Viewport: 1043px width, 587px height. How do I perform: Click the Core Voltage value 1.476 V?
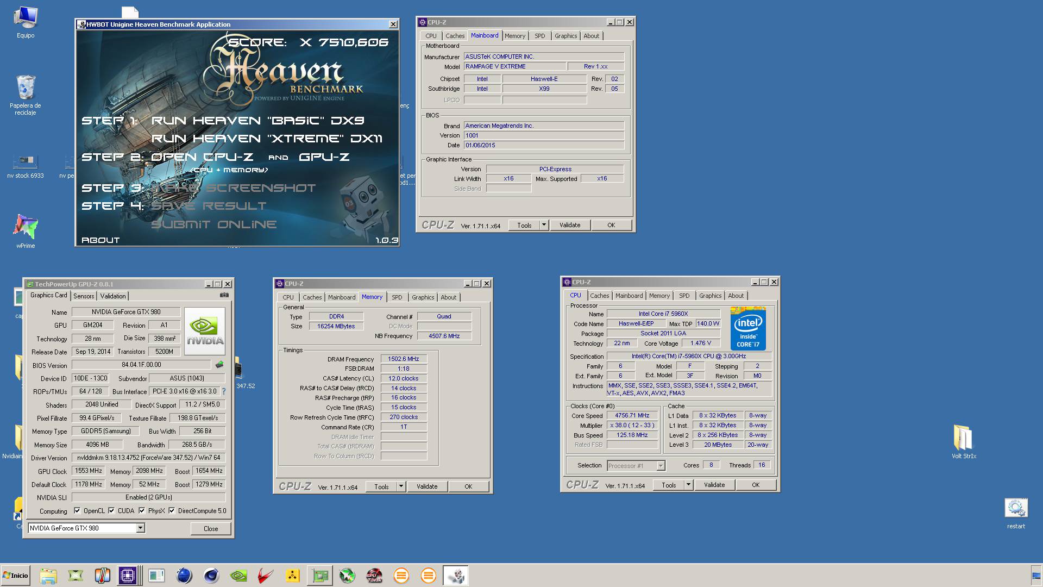[701, 343]
